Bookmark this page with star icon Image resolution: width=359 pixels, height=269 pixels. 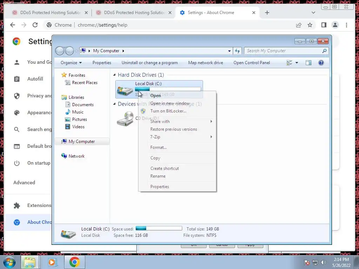[310, 25]
